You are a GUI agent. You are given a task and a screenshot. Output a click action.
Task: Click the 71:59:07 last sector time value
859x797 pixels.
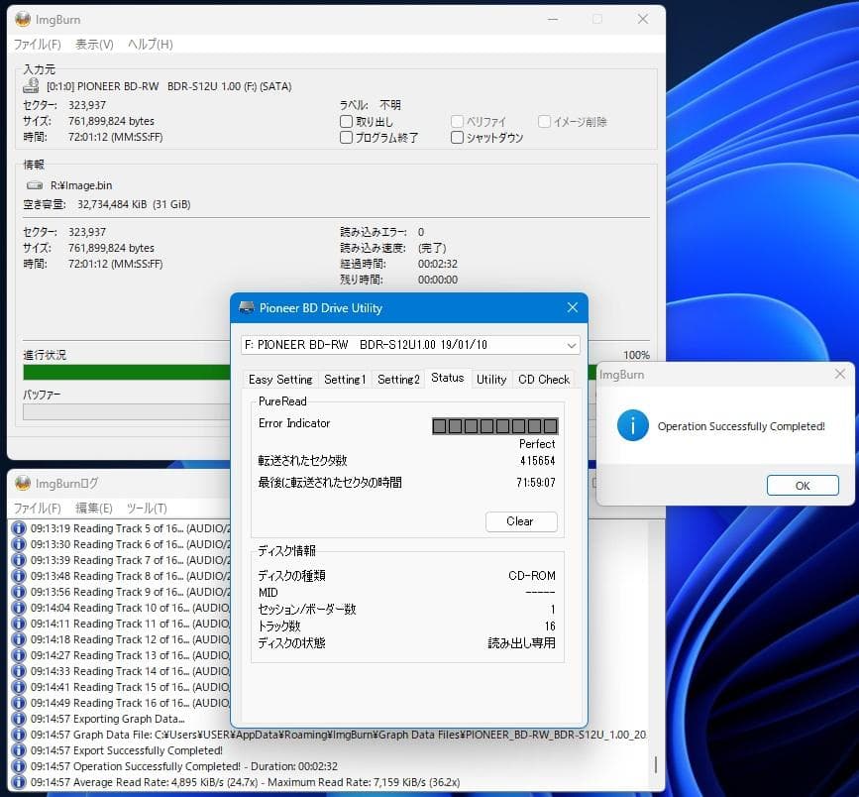536,483
